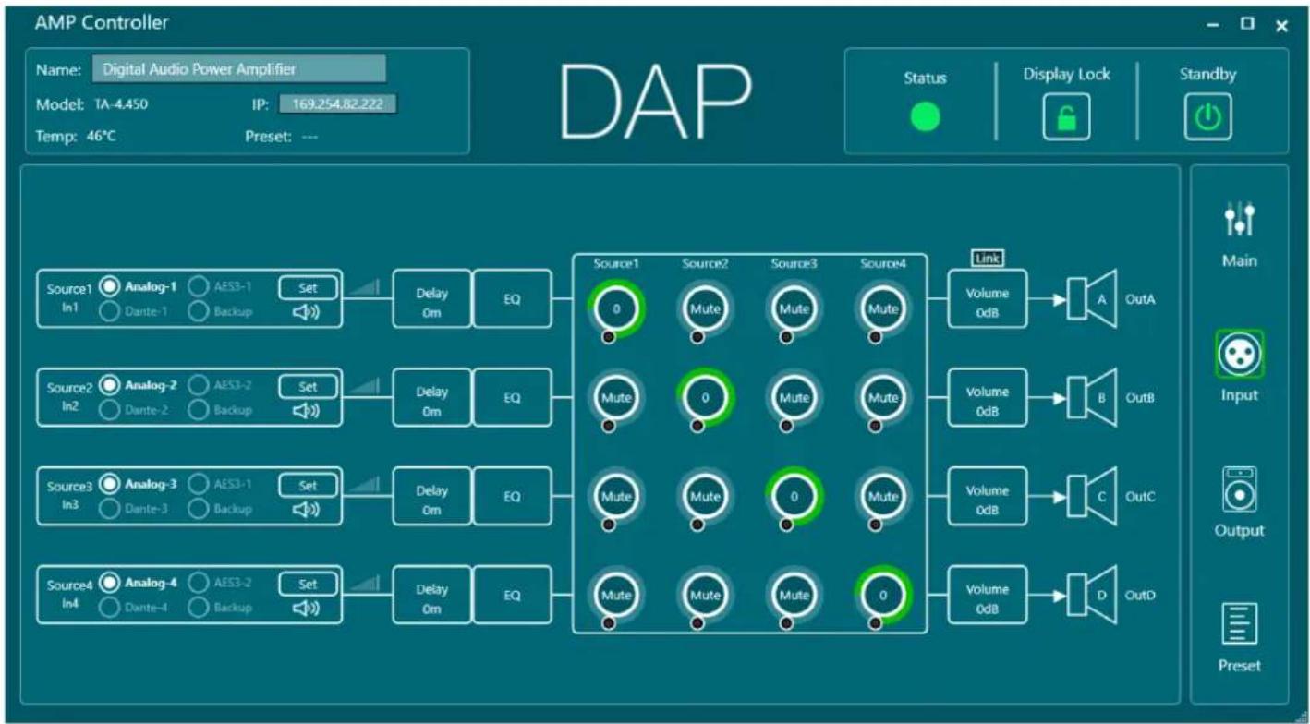Click the OutC speaker icon

[x=1092, y=496]
